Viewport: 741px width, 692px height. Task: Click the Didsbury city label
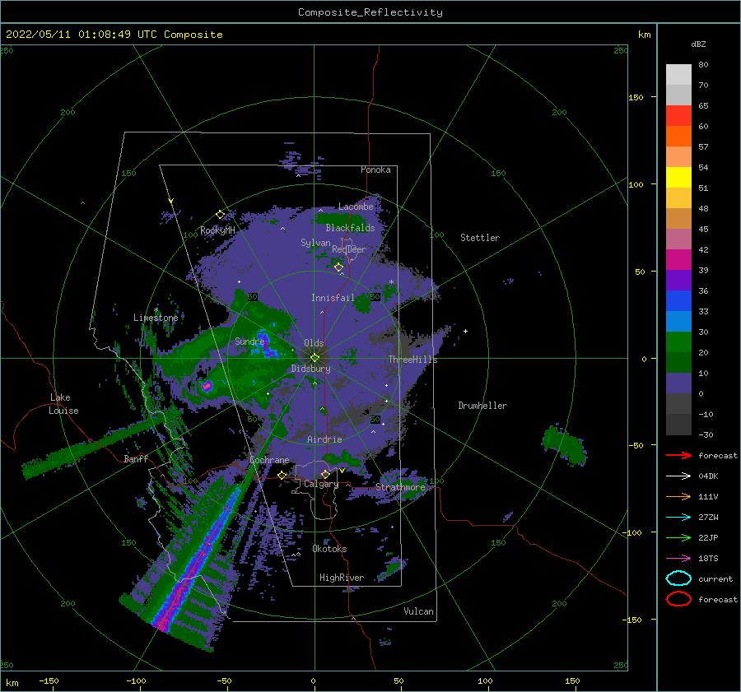(311, 369)
